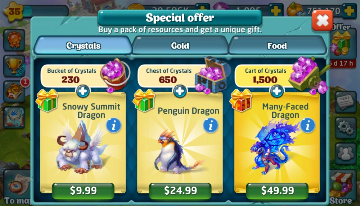Open the Store market stall
This screenshot has height=206, width=360.
[x=342, y=187]
